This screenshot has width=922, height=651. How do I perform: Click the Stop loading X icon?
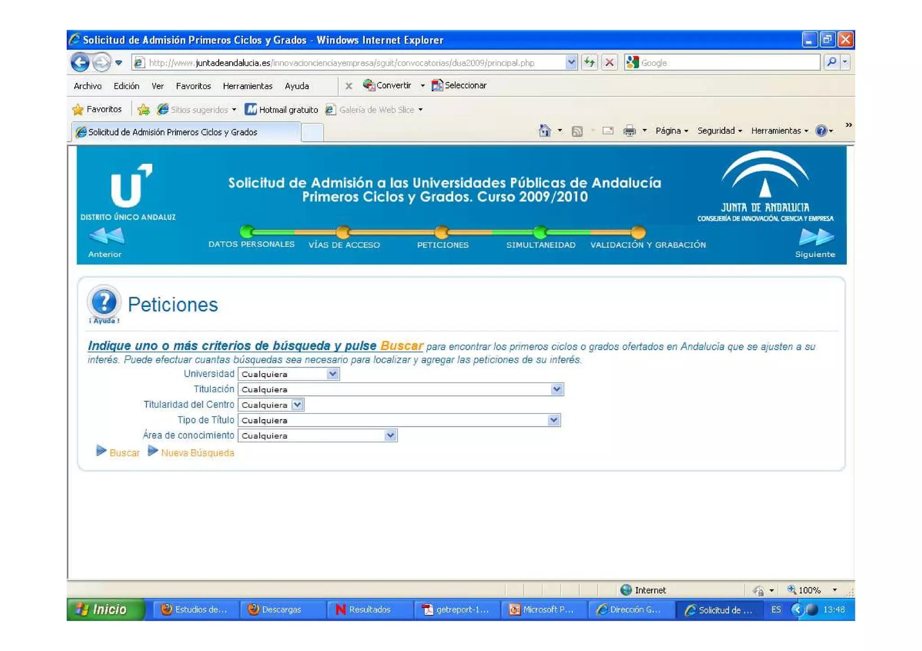[x=609, y=62]
